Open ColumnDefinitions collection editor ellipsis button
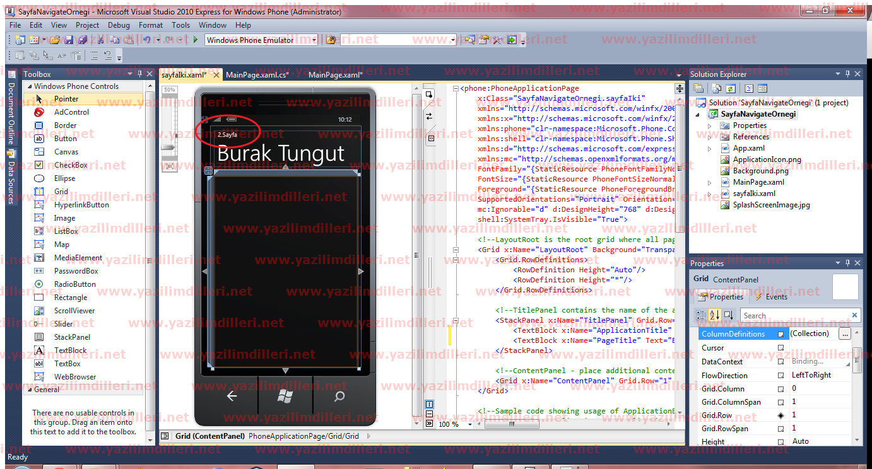This screenshot has height=469, width=872. click(x=845, y=333)
